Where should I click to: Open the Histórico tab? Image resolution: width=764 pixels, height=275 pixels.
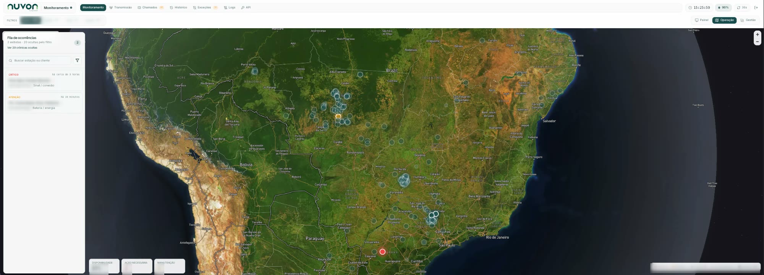pyautogui.click(x=178, y=8)
